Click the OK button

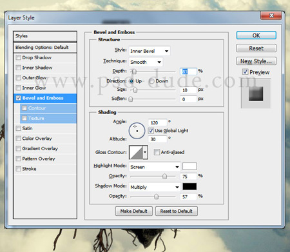click(x=256, y=35)
